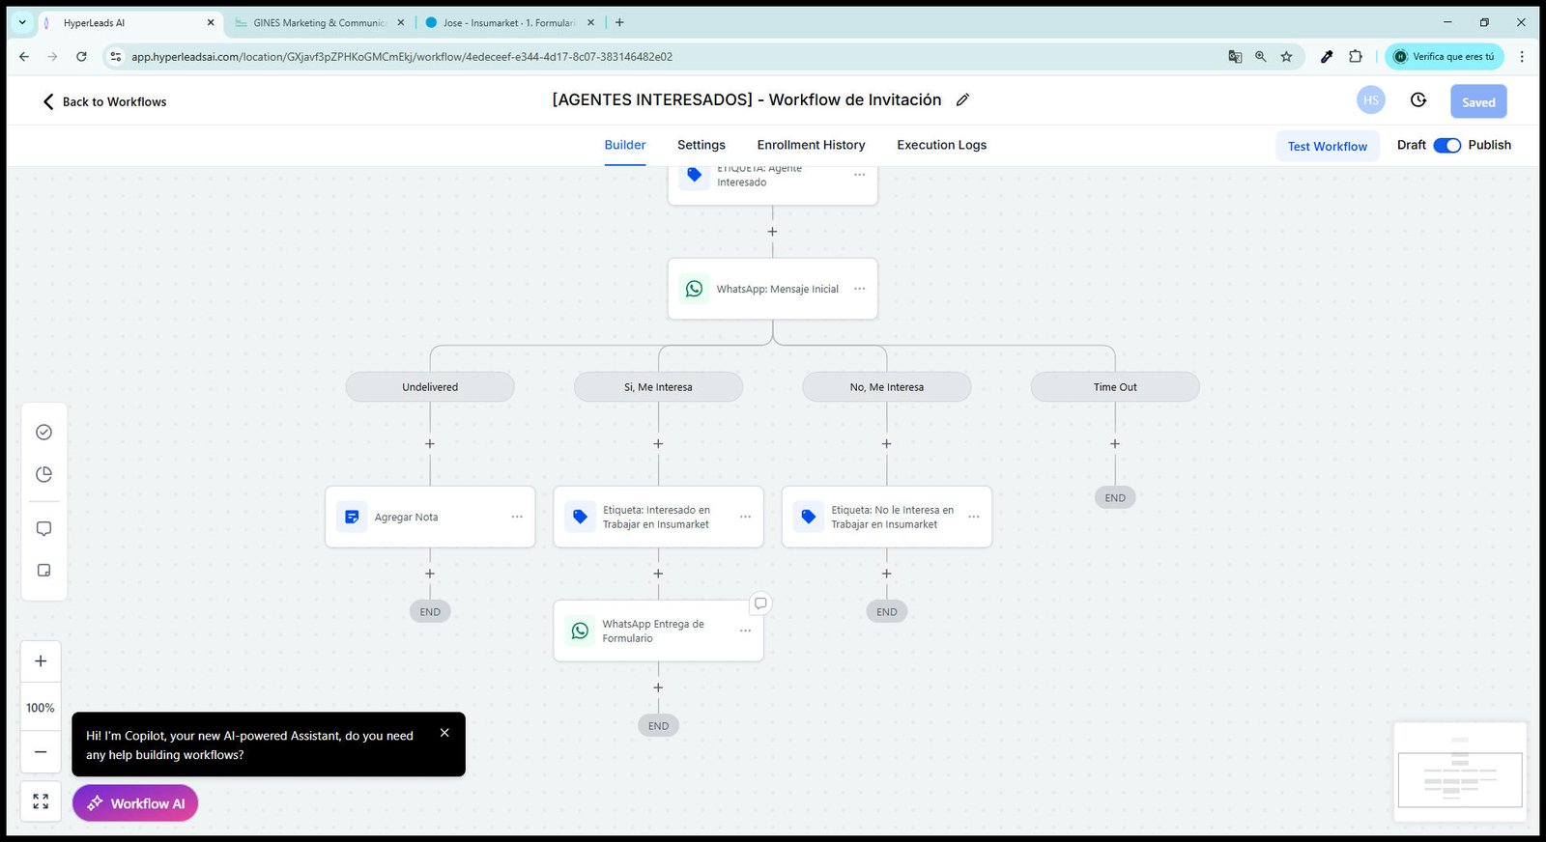Click the Agregar Nota note icon

point(352,517)
